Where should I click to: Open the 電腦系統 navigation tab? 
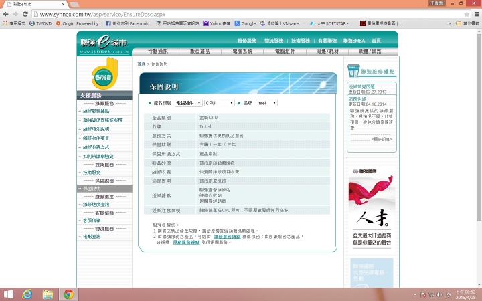pyautogui.click(x=242, y=52)
